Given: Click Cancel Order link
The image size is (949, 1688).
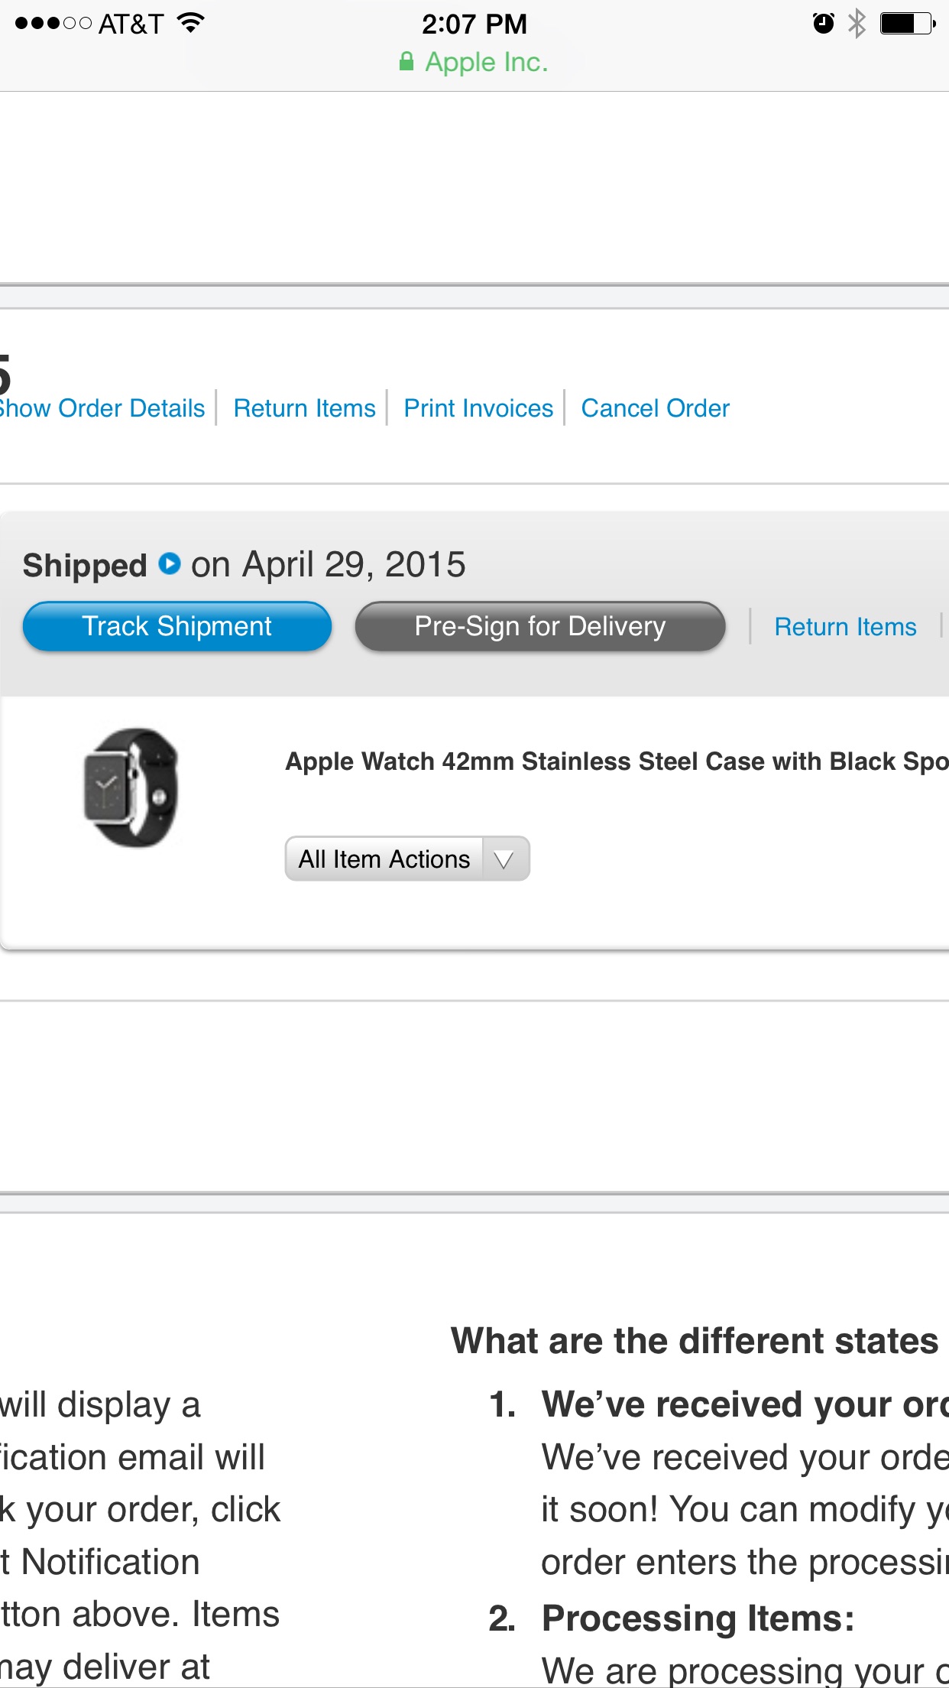Looking at the screenshot, I should tap(655, 408).
